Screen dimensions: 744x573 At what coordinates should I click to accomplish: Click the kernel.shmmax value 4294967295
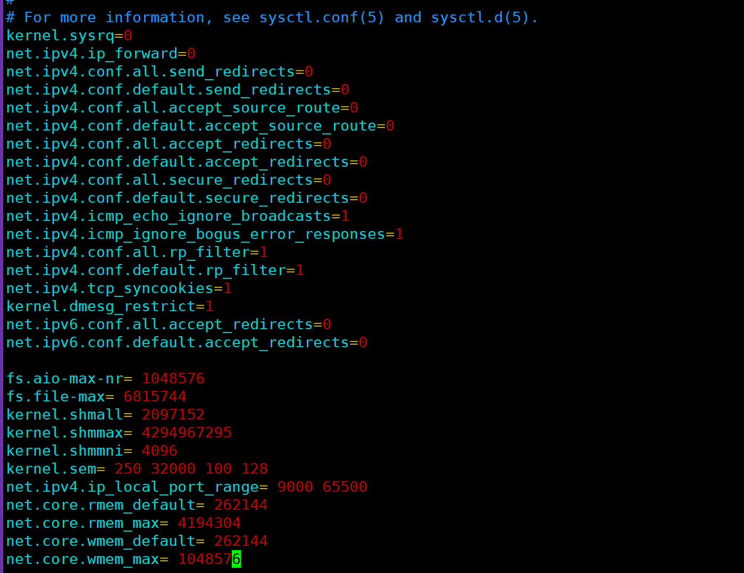pyautogui.click(x=186, y=433)
